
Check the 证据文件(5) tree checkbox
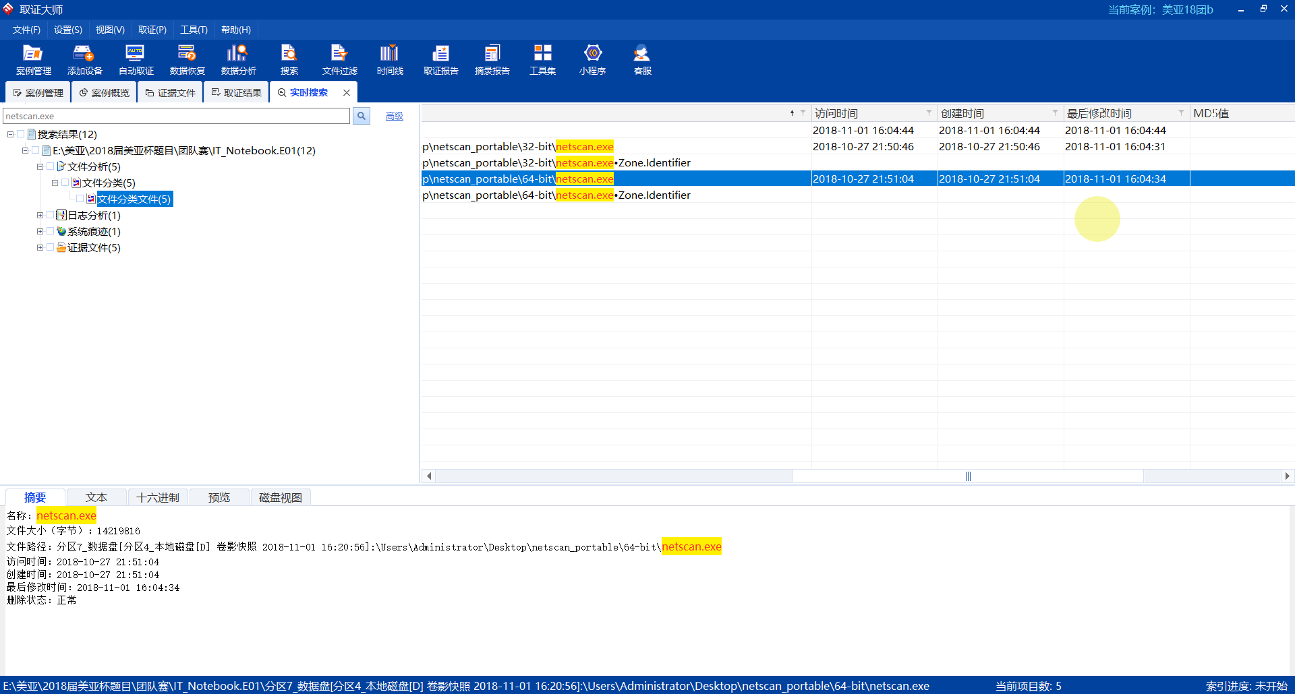pyautogui.click(x=51, y=247)
